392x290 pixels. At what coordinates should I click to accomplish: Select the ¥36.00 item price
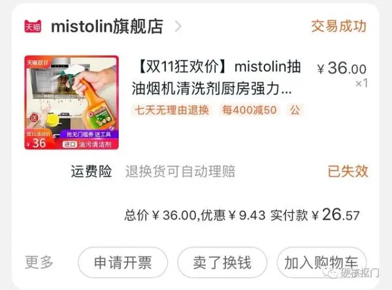342,68
